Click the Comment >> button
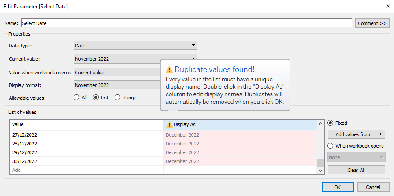 click(372, 23)
